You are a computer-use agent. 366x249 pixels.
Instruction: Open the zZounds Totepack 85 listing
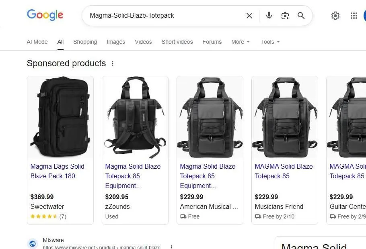[133, 176]
